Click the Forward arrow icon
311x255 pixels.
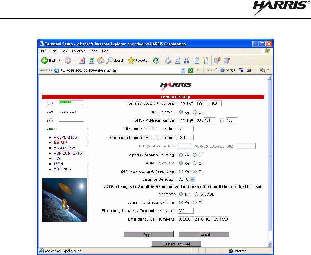pos(68,61)
